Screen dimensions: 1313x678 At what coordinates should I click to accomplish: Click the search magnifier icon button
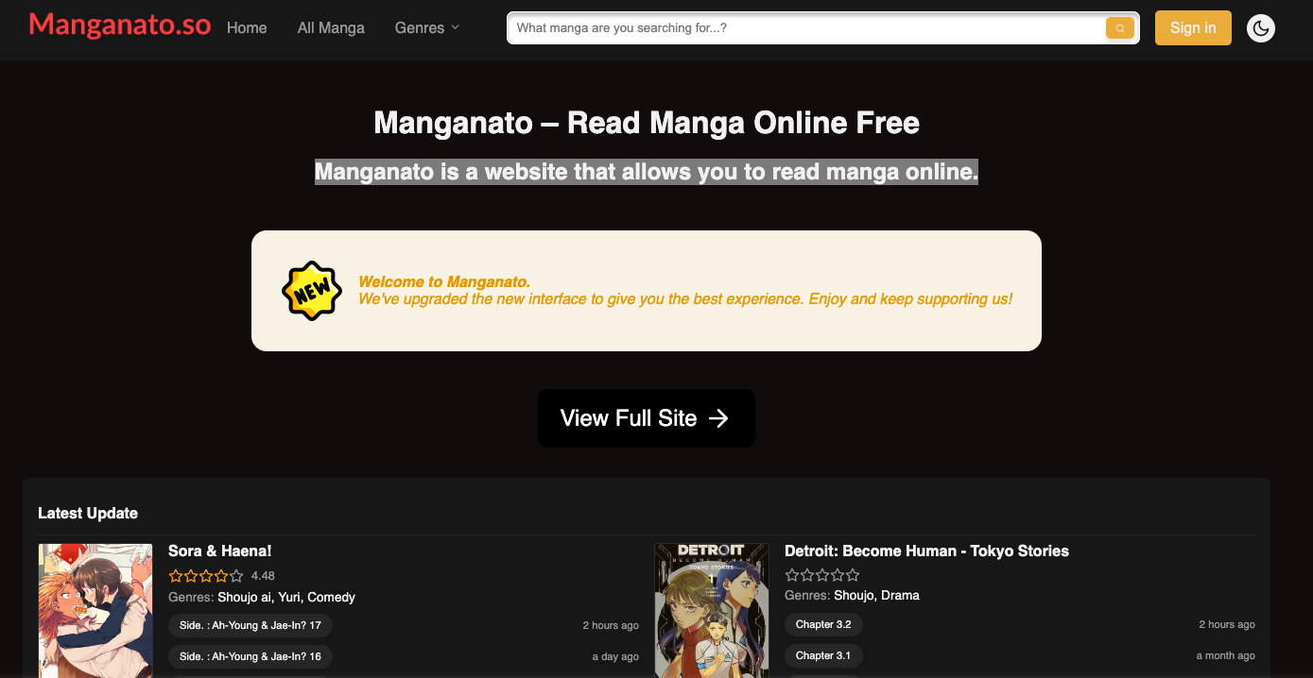click(x=1119, y=28)
